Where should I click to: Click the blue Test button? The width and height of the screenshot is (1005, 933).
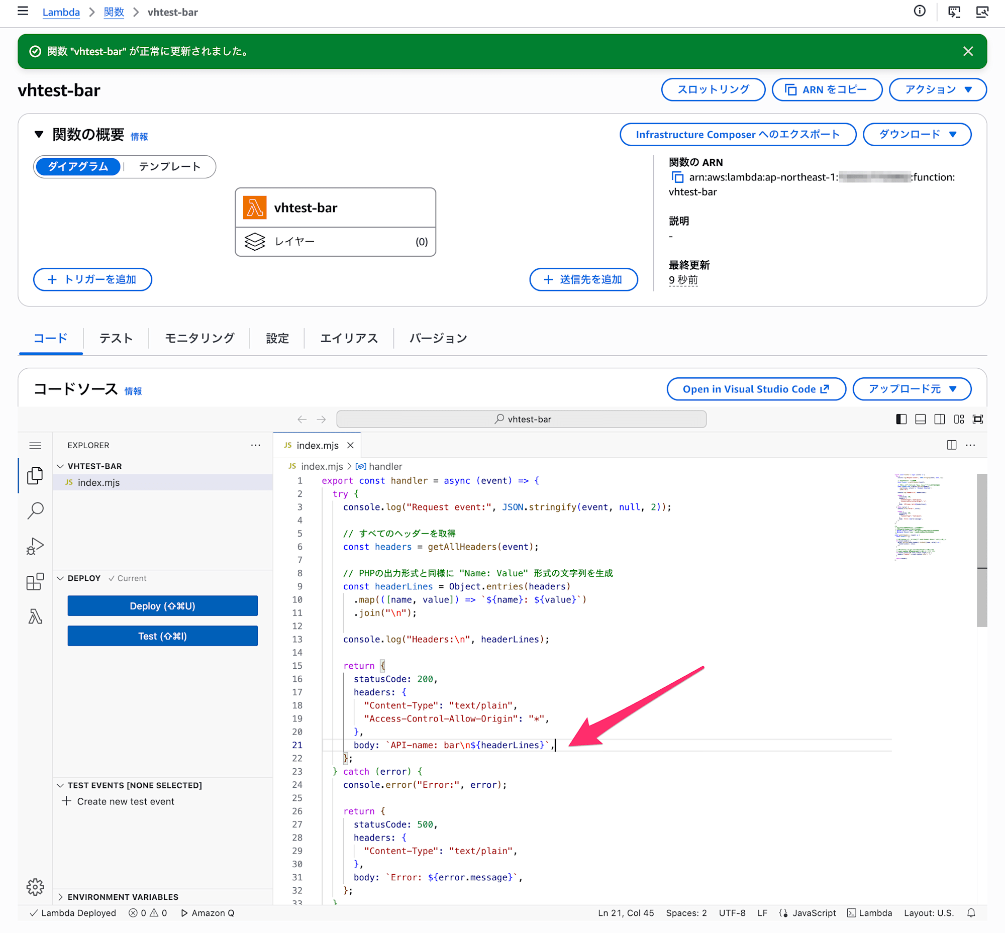(163, 636)
